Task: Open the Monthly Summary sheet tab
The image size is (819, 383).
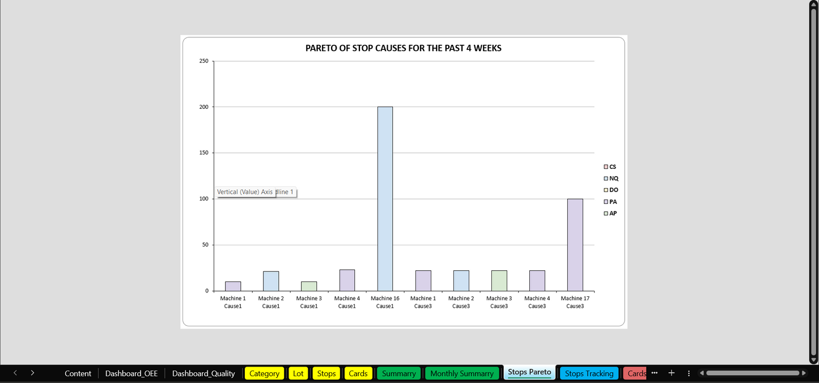Action: coord(461,373)
